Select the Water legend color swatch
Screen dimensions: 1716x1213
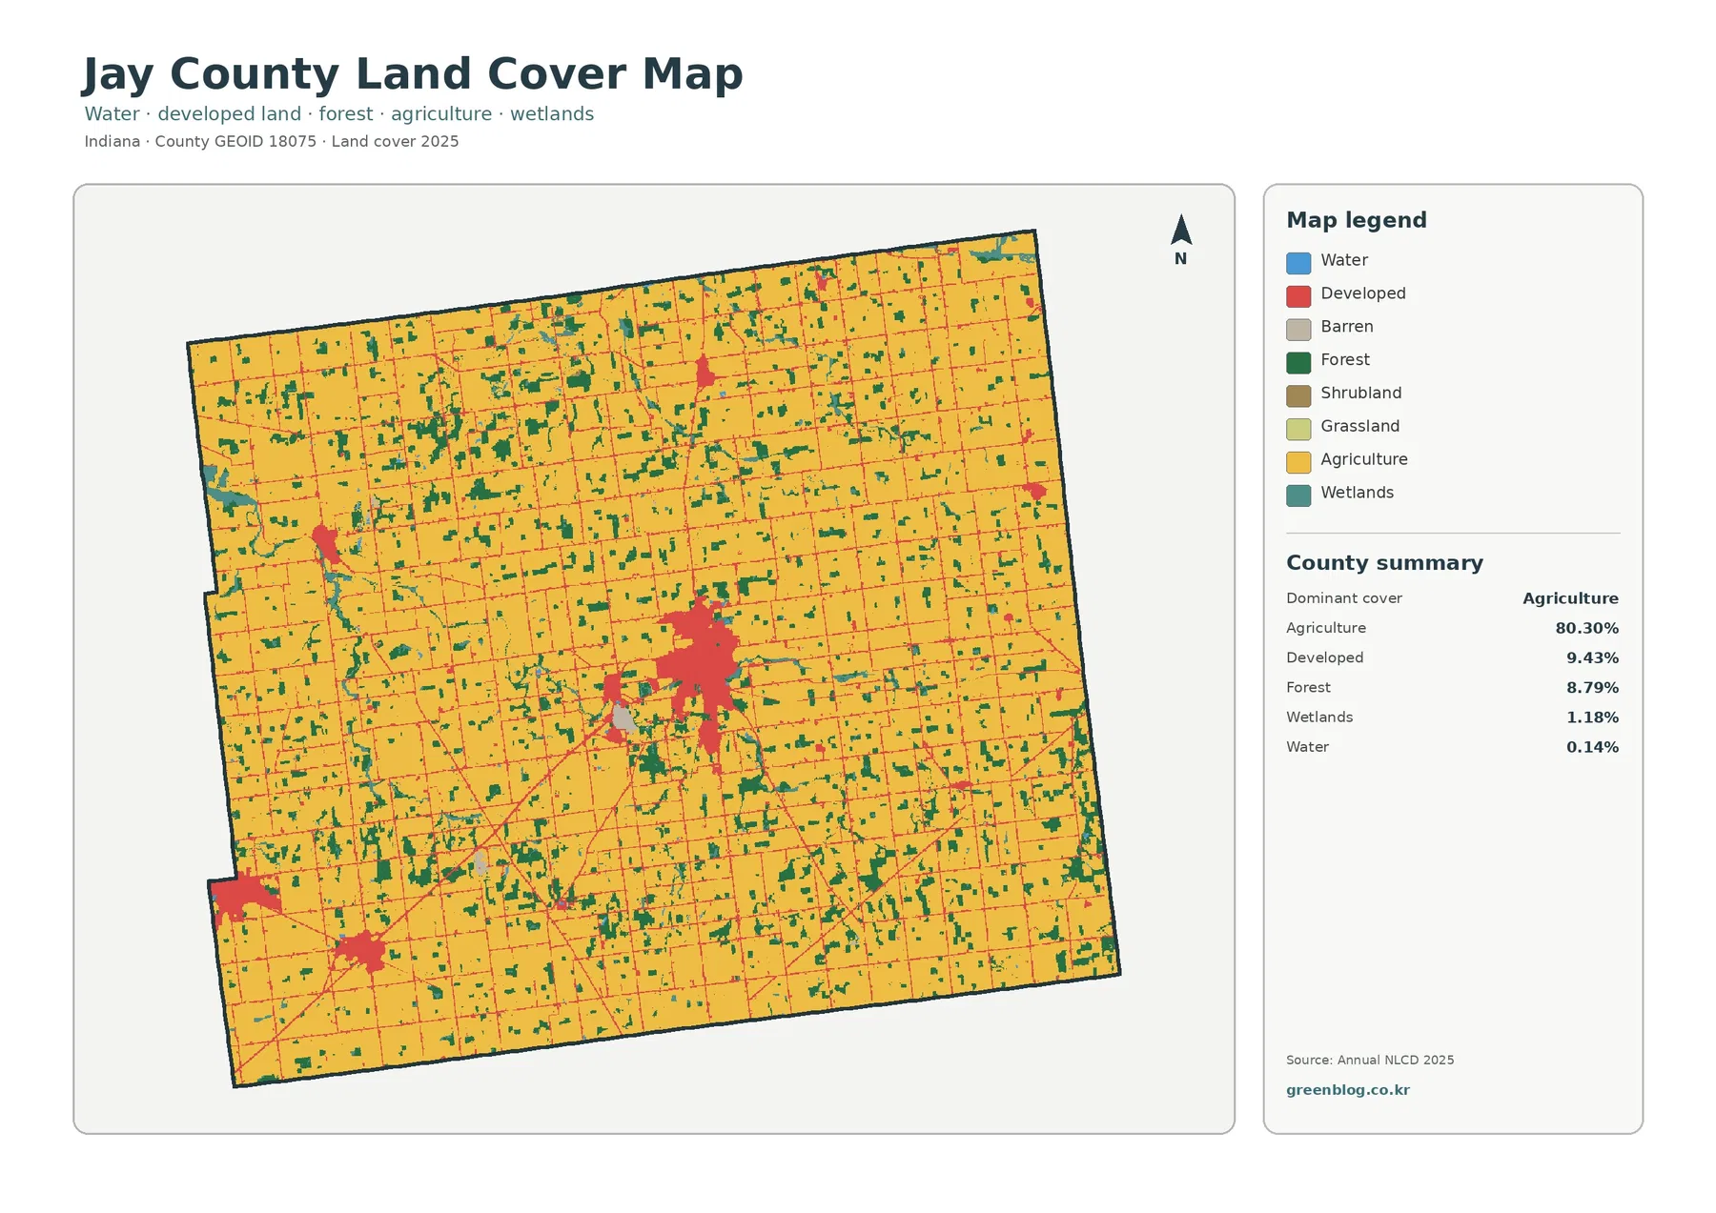(1298, 263)
